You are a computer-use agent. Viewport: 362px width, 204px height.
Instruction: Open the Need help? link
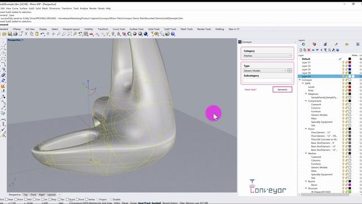tap(251, 90)
